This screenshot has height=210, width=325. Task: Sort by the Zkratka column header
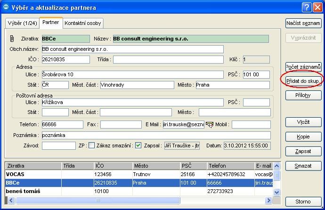point(33,166)
